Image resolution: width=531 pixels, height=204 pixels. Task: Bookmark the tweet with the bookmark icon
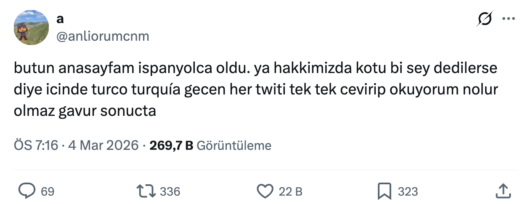point(385,191)
